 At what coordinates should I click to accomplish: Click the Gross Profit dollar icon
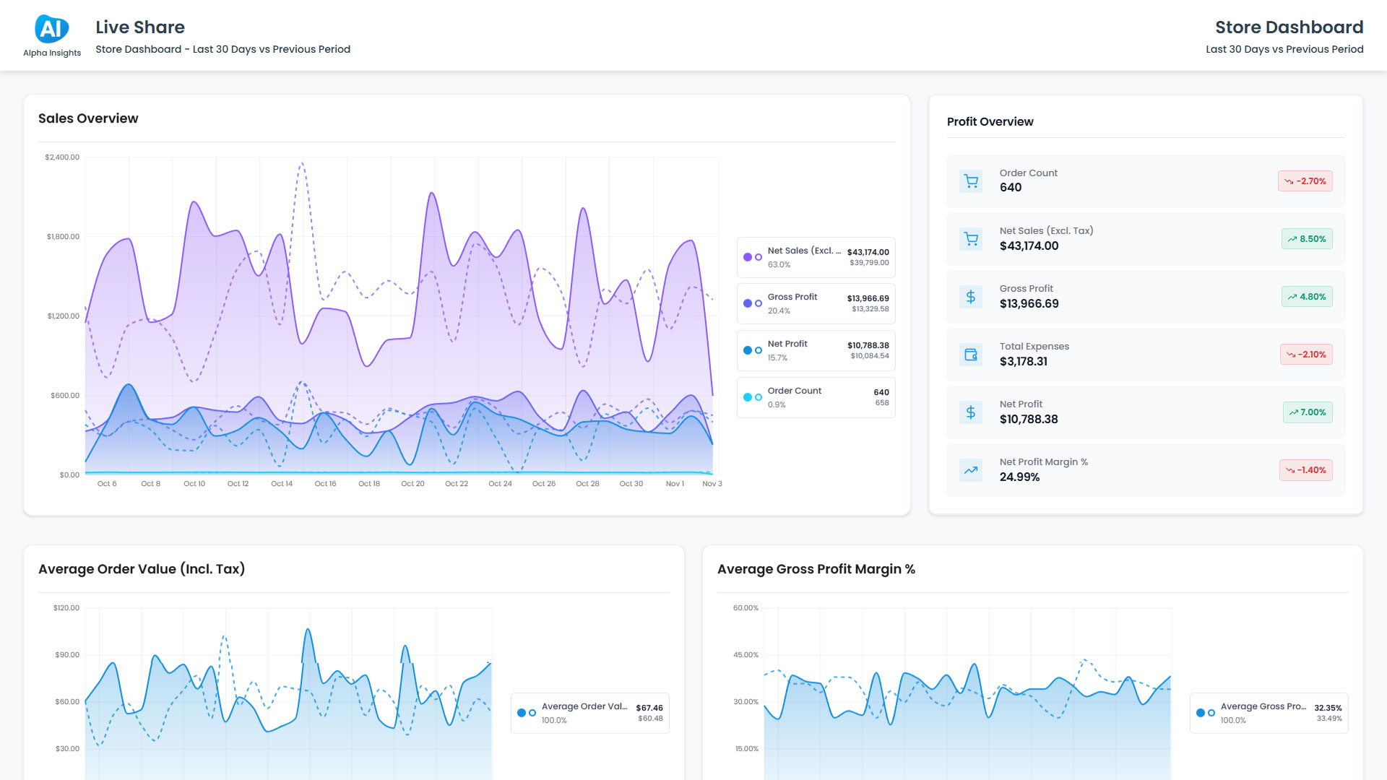[x=971, y=297]
